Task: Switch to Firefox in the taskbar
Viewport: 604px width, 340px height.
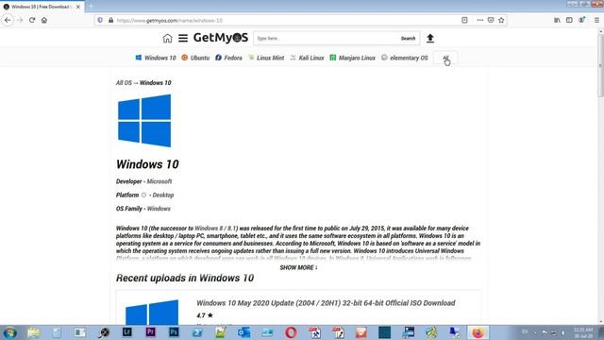Action: point(478,332)
